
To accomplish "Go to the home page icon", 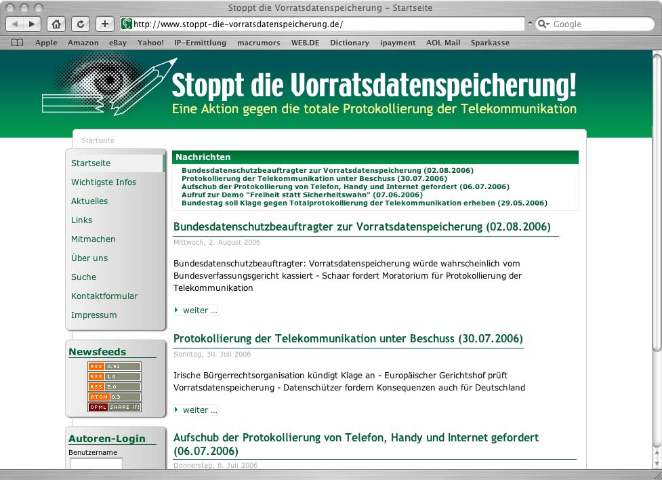I will [56, 24].
